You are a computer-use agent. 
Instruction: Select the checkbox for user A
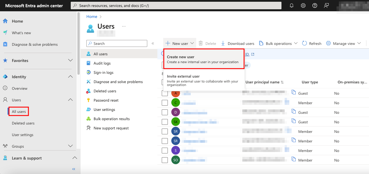(x=165, y=93)
